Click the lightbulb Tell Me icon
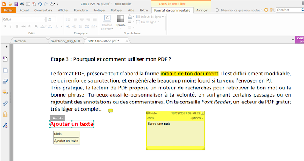The height and width of the screenshot is (161, 304). pyautogui.click(x=217, y=10)
